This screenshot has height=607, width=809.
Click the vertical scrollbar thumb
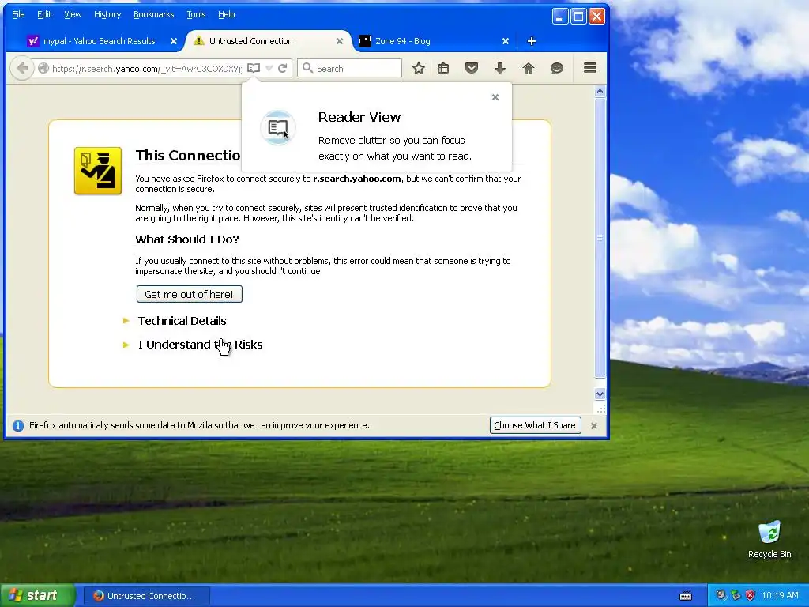point(600,237)
